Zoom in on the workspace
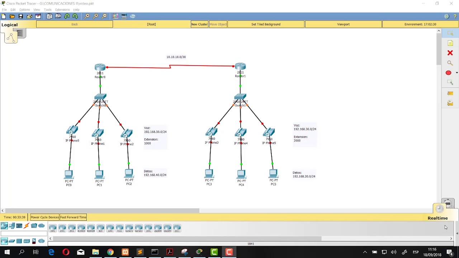This screenshot has height=258, width=459. [87, 16]
